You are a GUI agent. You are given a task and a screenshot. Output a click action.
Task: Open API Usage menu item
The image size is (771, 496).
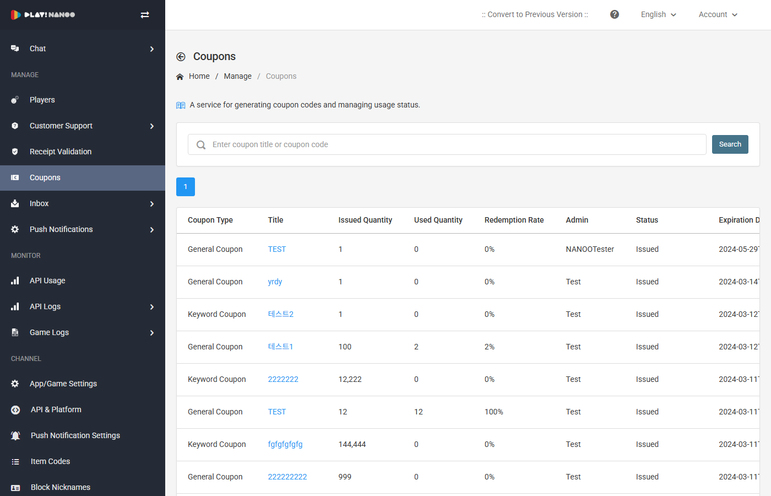83,281
